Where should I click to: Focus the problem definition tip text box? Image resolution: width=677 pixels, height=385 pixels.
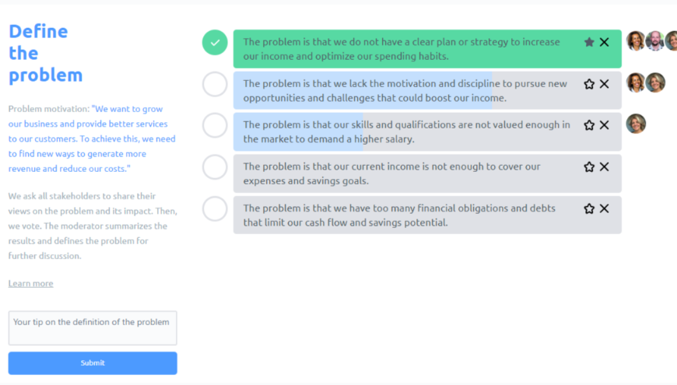(x=93, y=327)
